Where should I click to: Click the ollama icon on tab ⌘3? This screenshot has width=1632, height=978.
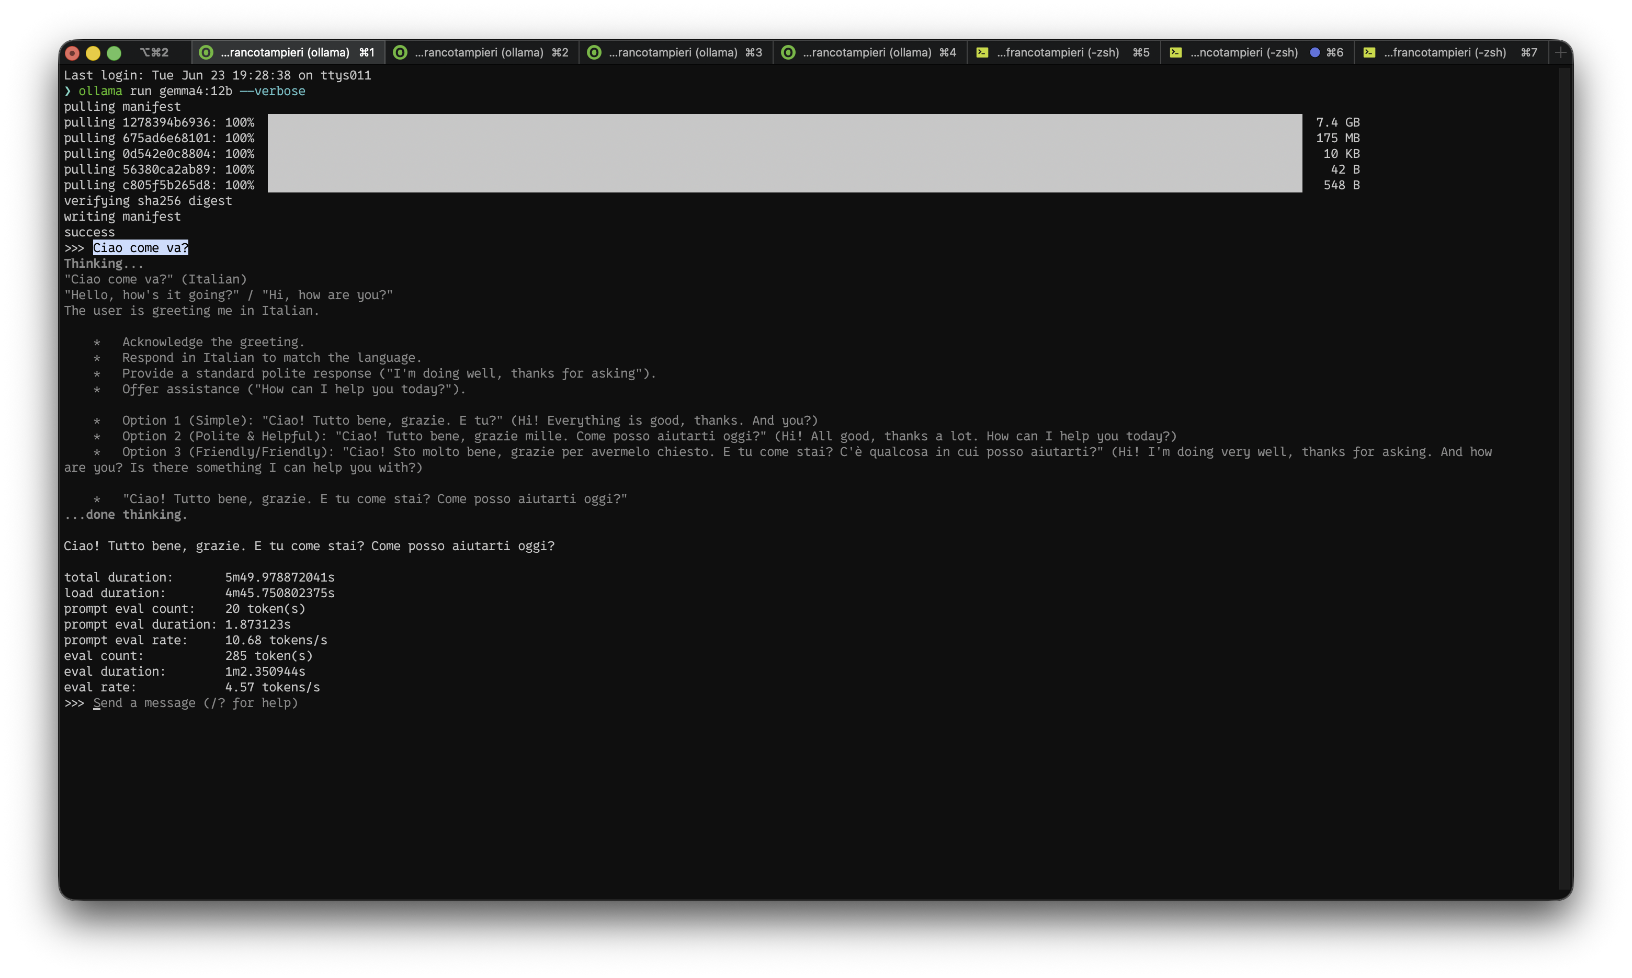coord(594,52)
